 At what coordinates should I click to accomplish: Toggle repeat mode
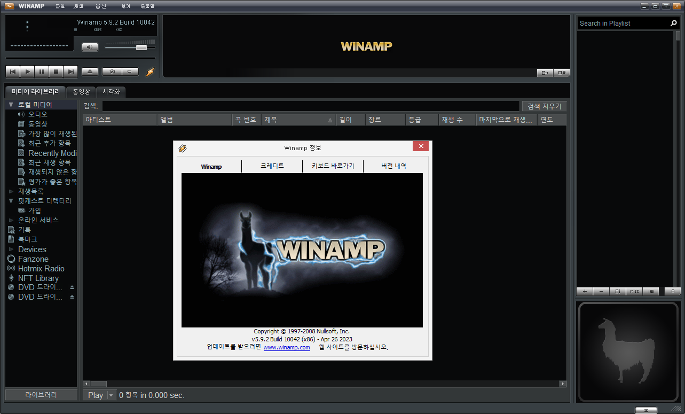130,72
